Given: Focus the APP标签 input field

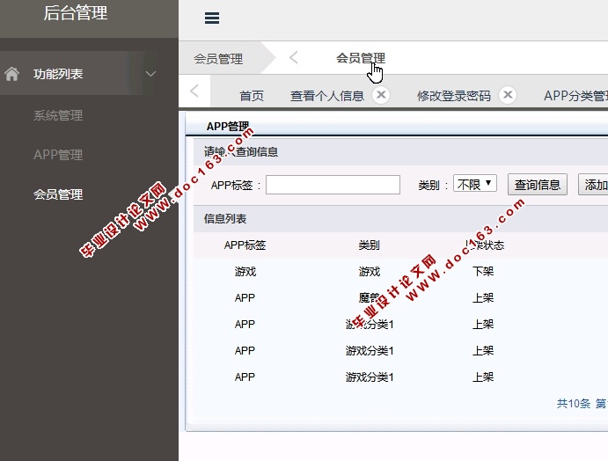Looking at the screenshot, I should coord(333,185).
